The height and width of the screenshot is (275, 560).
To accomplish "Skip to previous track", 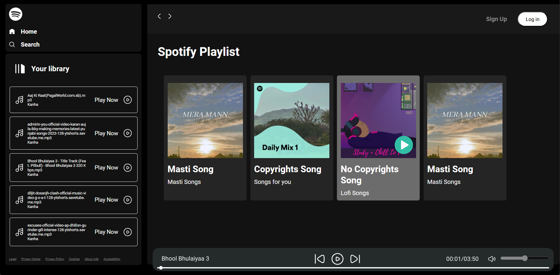I will (x=320, y=259).
